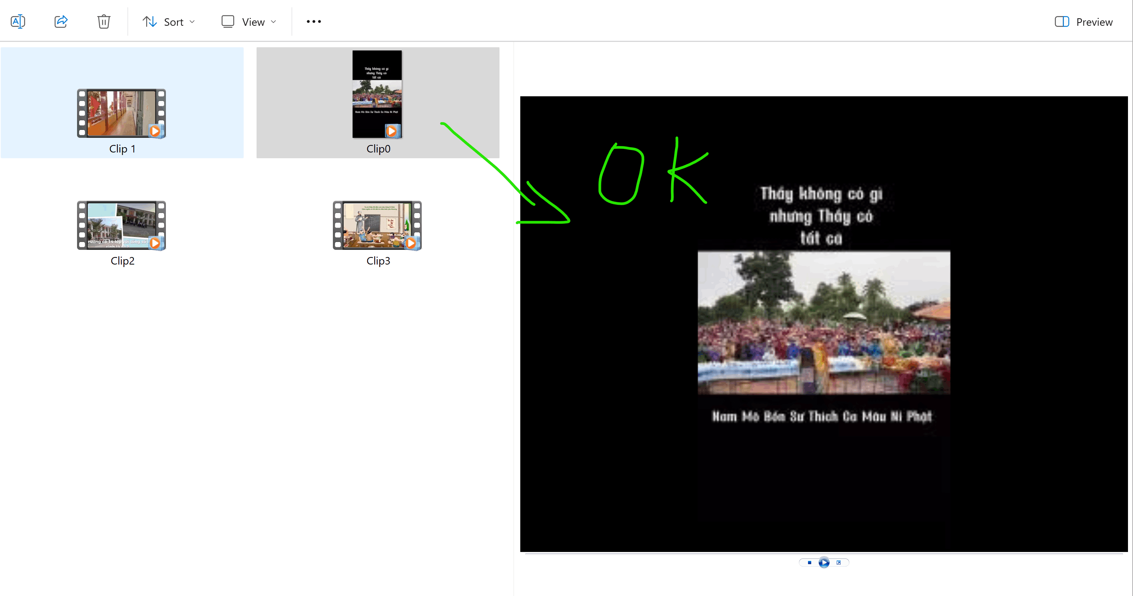1133x596 pixels.
Task: Select the Clip2 video file
Action: tap(121, 226)
